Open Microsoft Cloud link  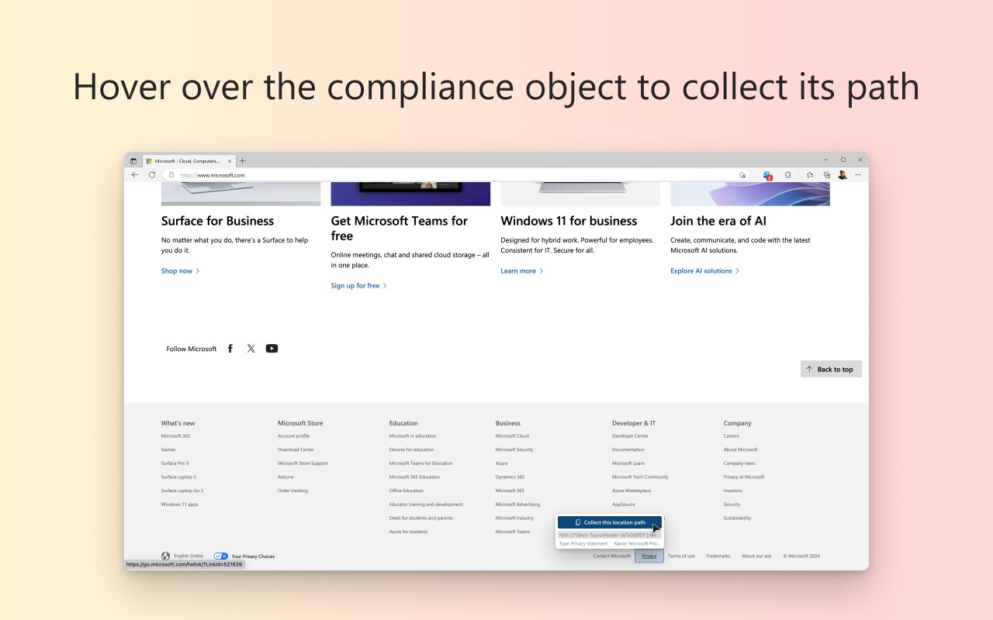click(x=512, y=436)
